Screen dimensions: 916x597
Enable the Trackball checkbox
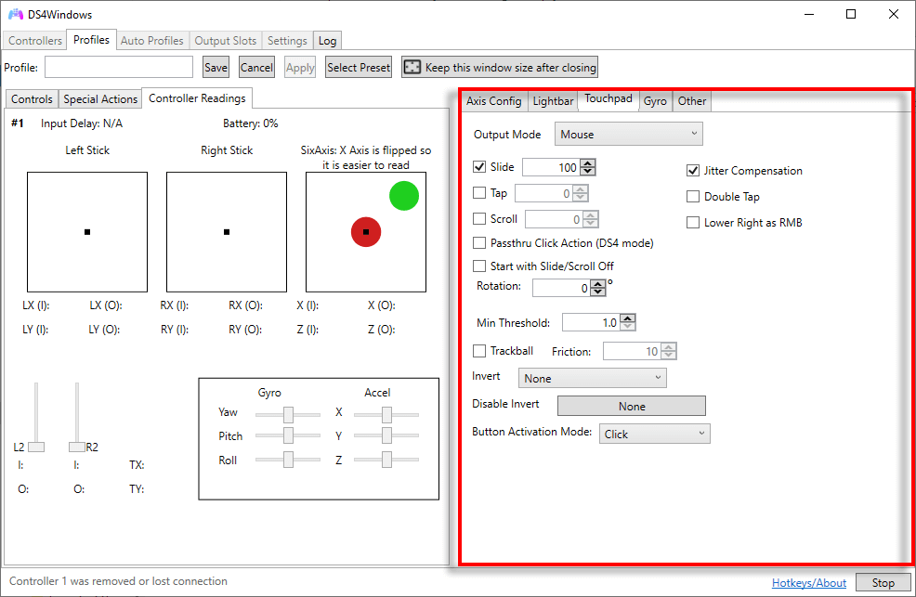(479, 351)
